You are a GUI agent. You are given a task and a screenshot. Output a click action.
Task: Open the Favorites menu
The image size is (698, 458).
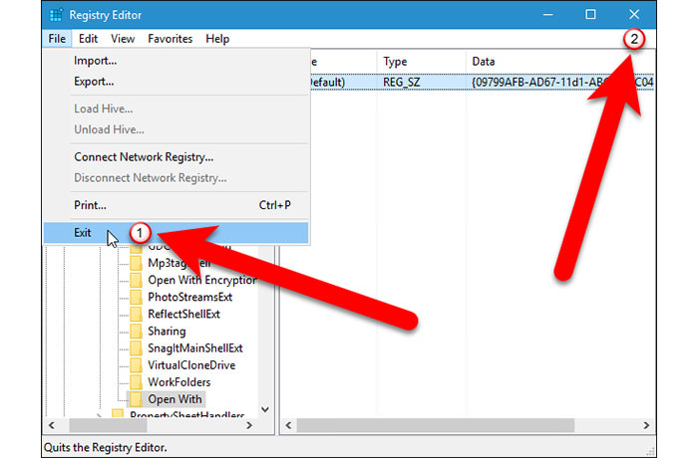click(171, 39)
